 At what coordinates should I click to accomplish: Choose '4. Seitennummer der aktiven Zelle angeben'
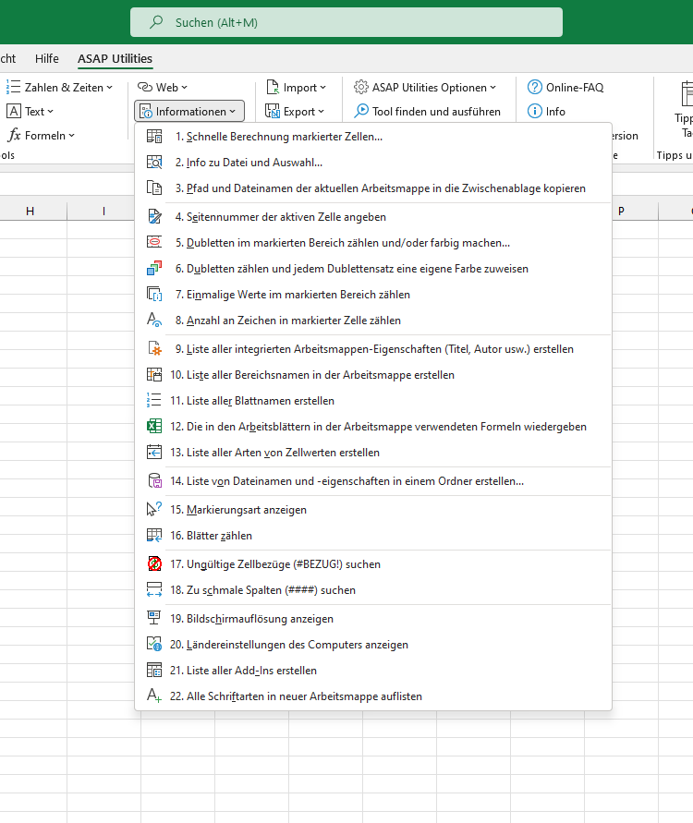click(x=373, y=217)
